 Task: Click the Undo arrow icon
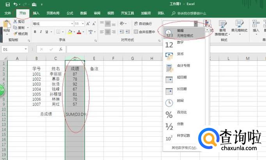(15, 4)
